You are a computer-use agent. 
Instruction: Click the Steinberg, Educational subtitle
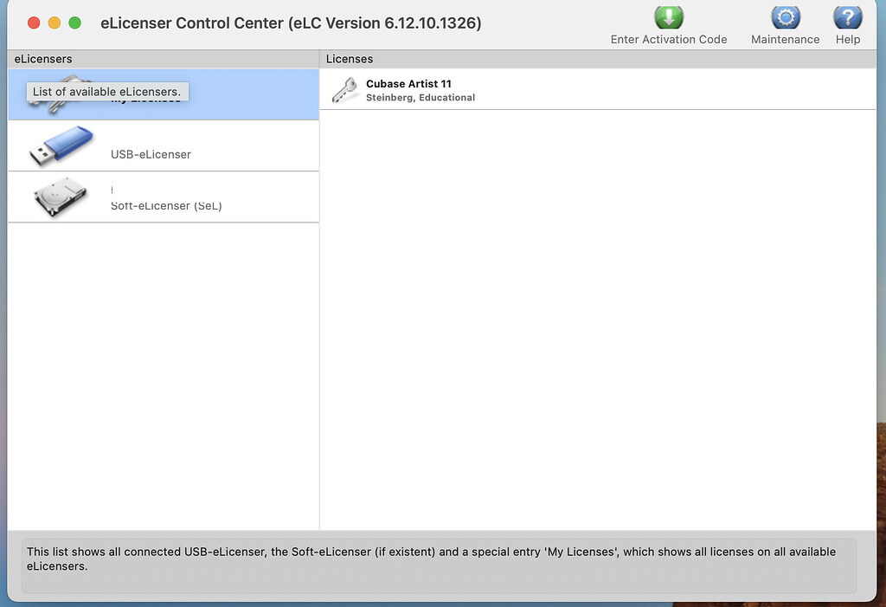(x=421, y=97)
